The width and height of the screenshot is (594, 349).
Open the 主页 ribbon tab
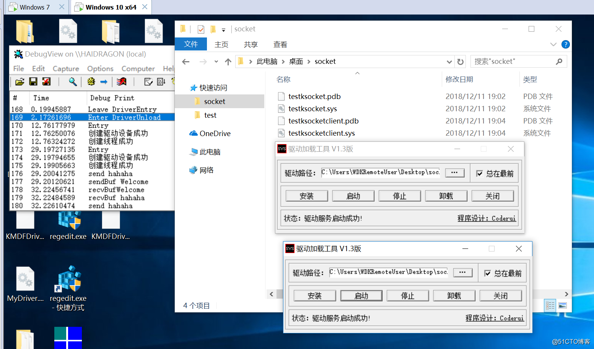(221, 44)
